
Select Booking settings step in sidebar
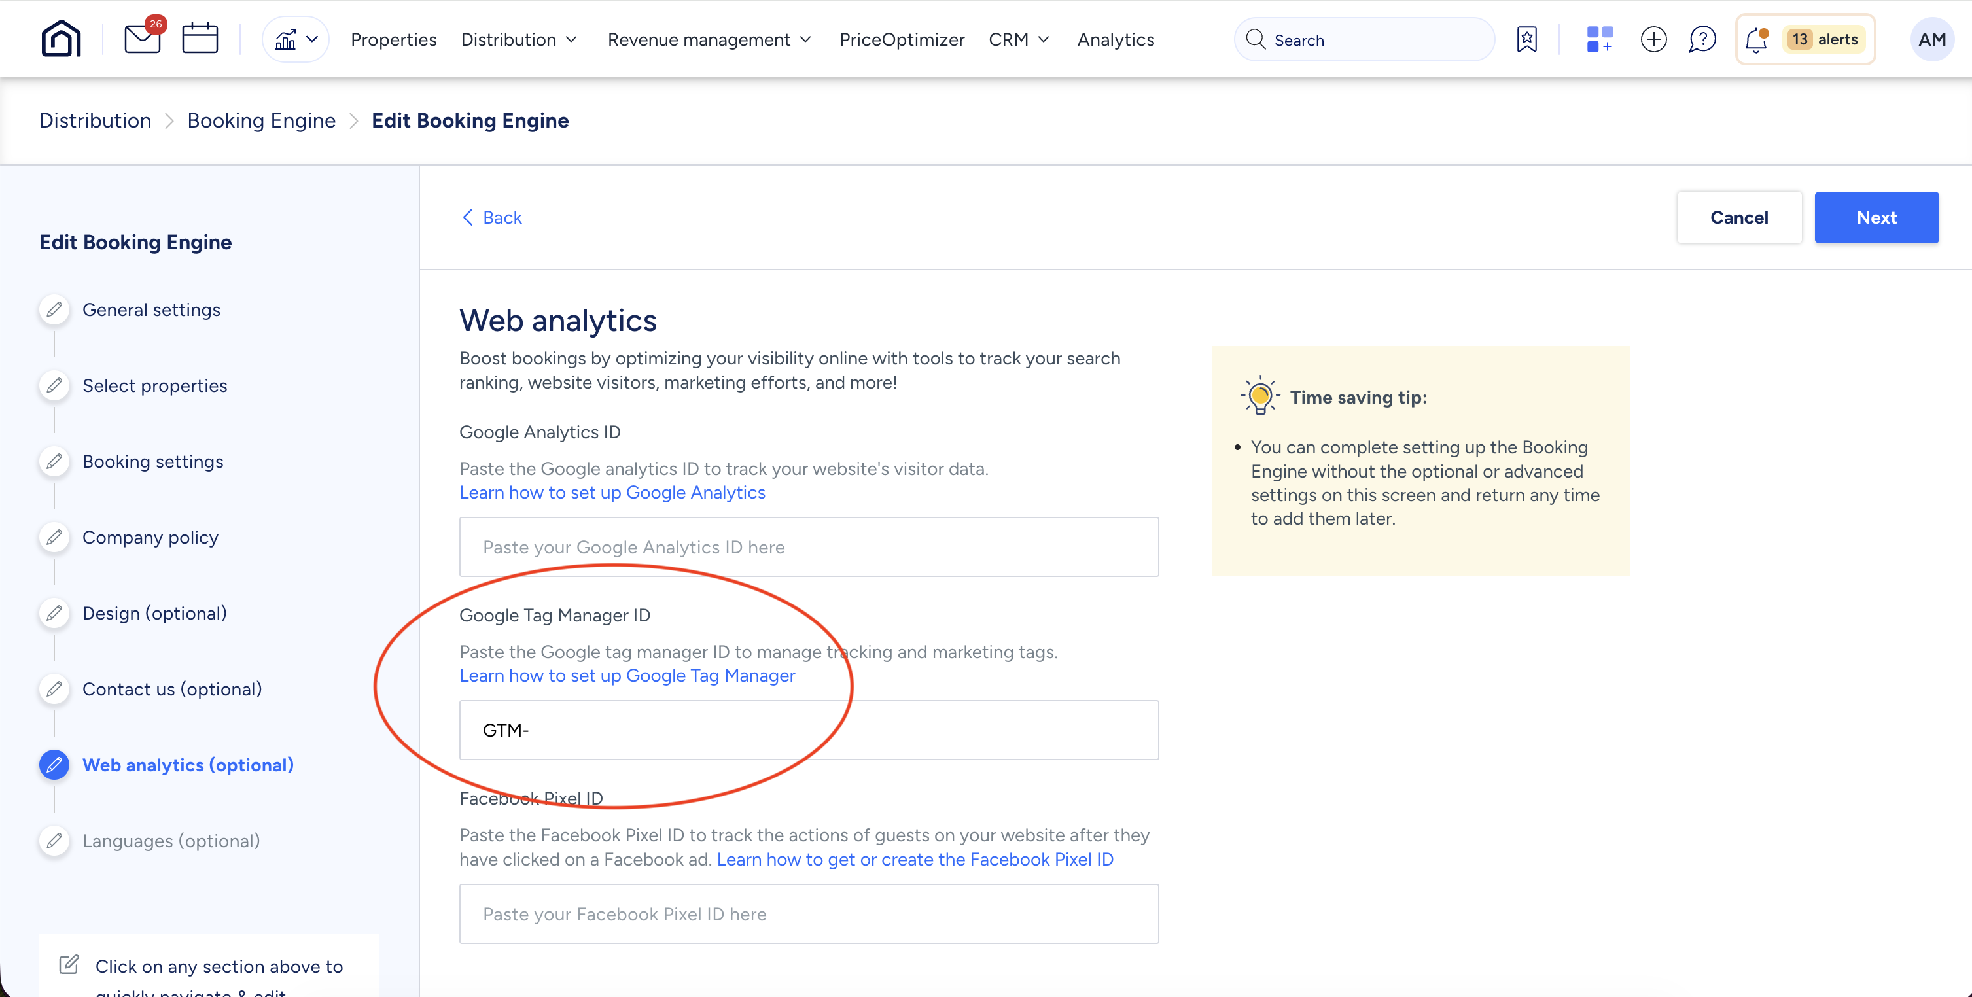[x=152, y=461]
